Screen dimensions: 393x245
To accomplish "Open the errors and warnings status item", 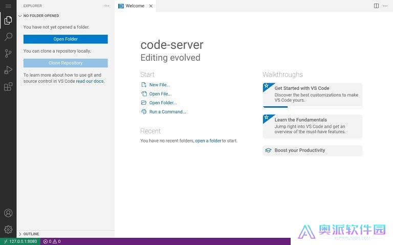I will [x=52, y=241].
